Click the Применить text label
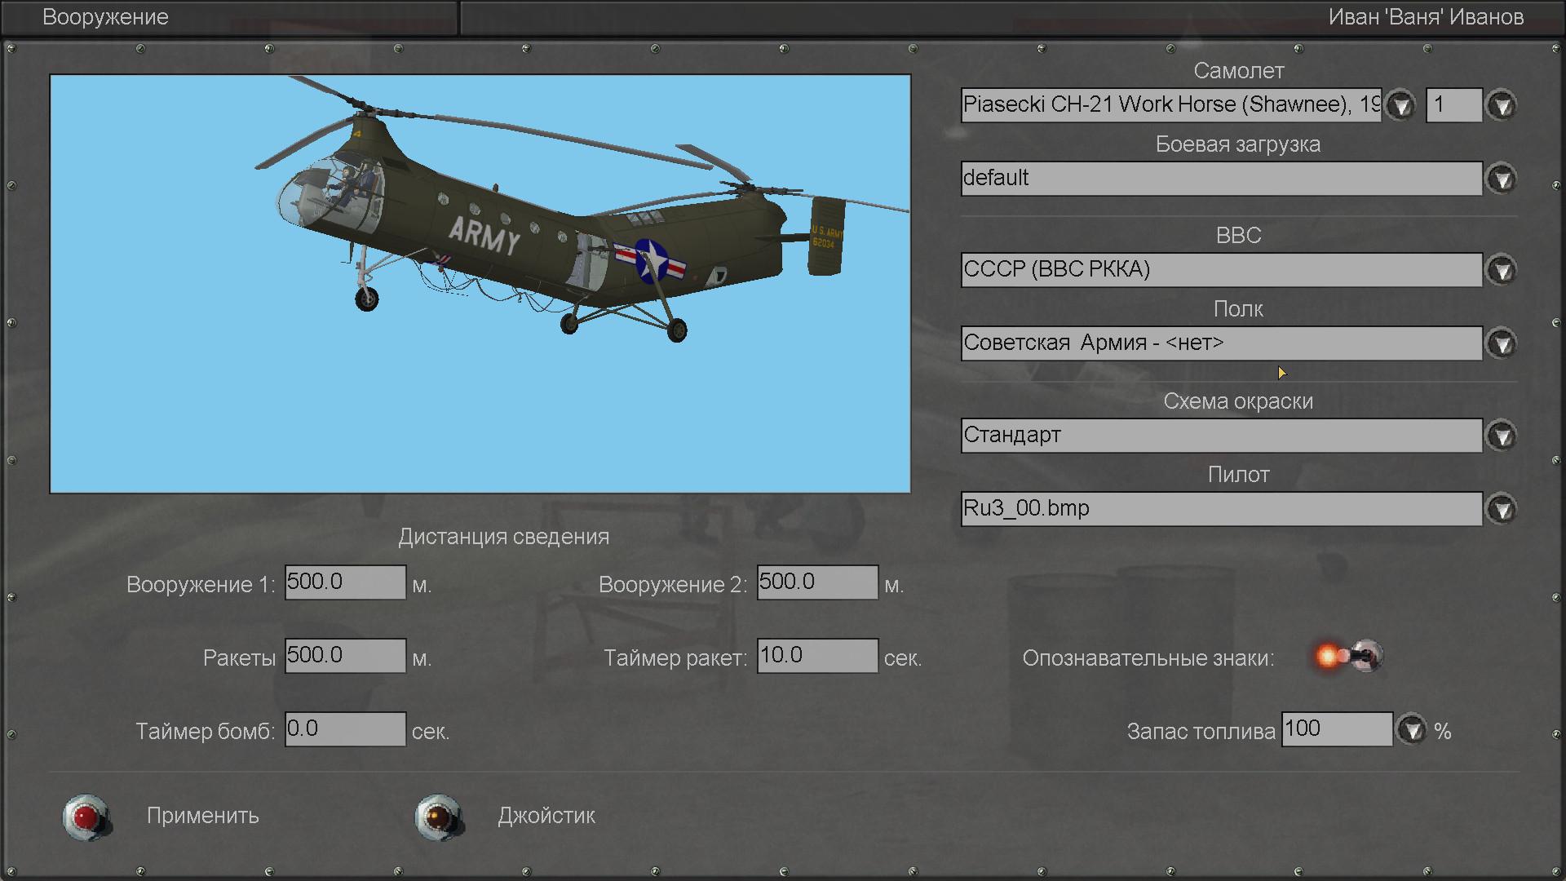Image resolution: width=1566 pixels, height=881 pixels. 203,816
